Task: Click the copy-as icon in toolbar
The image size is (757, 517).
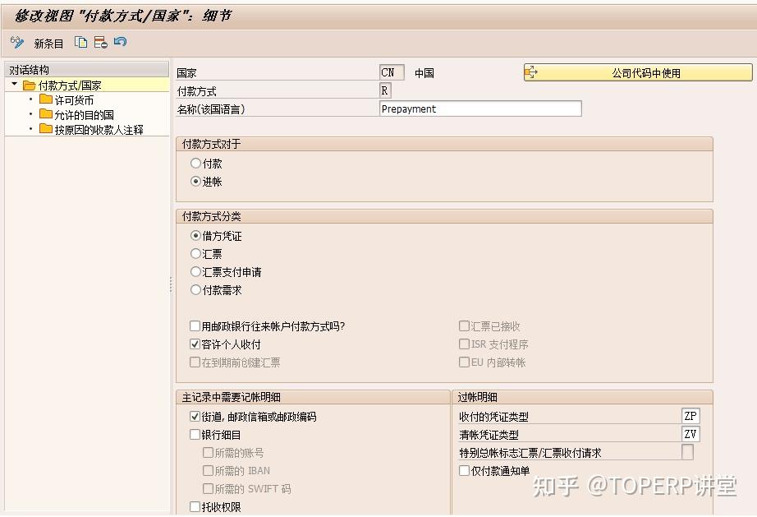Action: pos(80,43)
